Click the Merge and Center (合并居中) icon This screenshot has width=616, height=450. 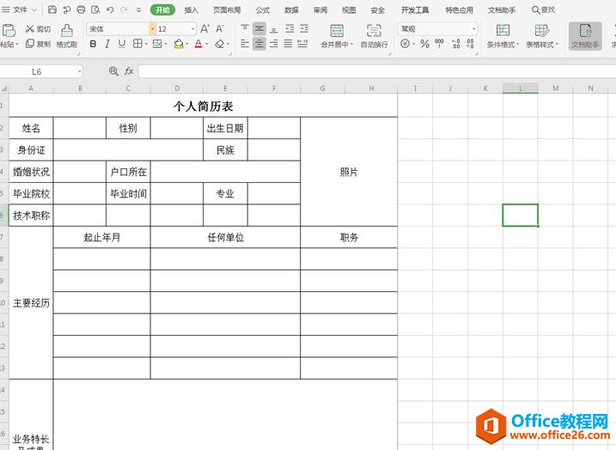click(x=337, y=30)
